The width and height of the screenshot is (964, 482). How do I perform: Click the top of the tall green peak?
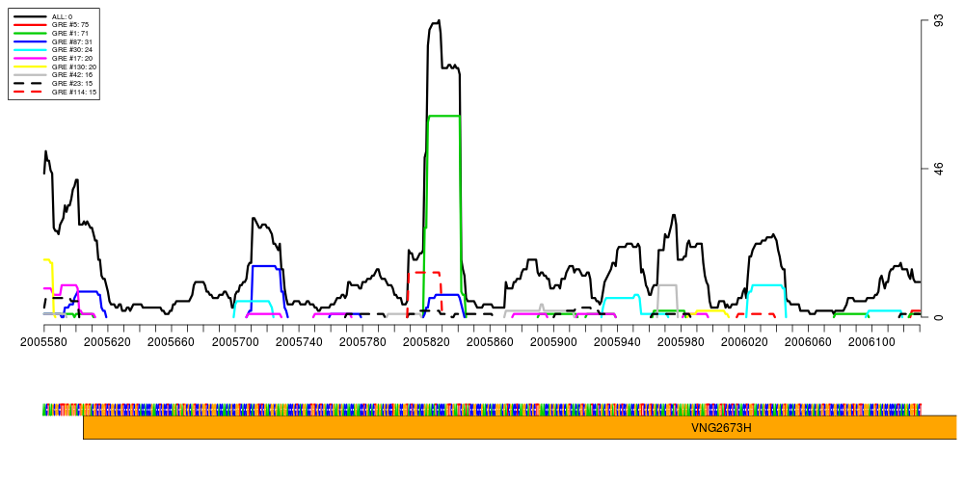[443, 117]
